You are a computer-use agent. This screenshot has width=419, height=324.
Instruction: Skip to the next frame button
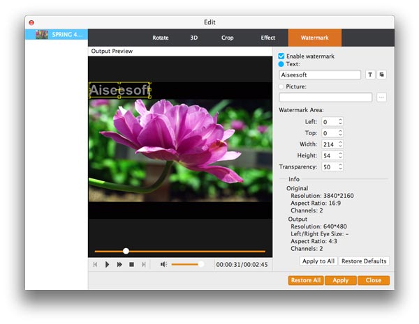pos(144,265)
